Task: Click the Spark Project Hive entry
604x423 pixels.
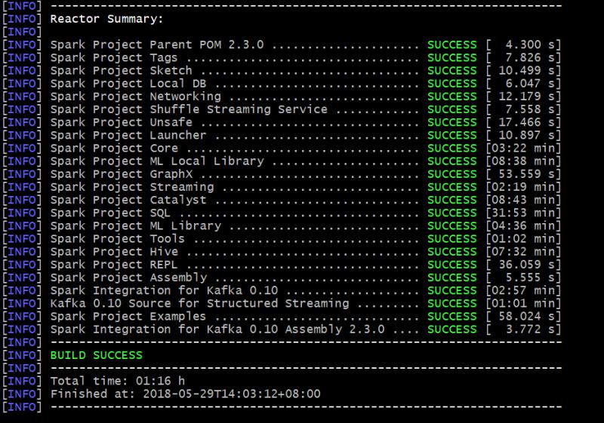Action: click(x=114, y=251)
